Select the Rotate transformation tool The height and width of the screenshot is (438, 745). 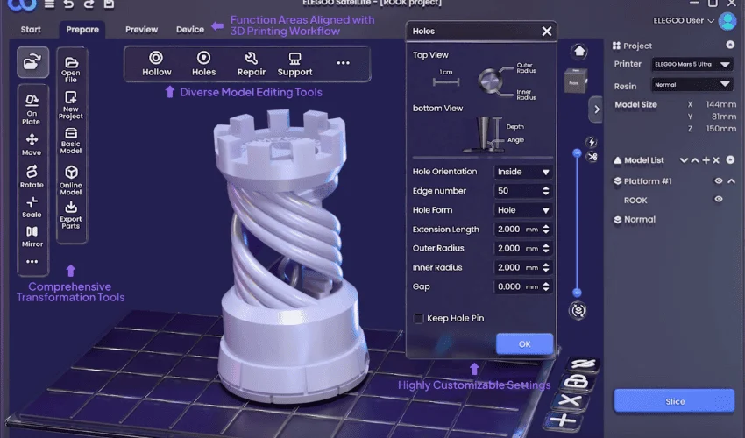pos(32,173)
